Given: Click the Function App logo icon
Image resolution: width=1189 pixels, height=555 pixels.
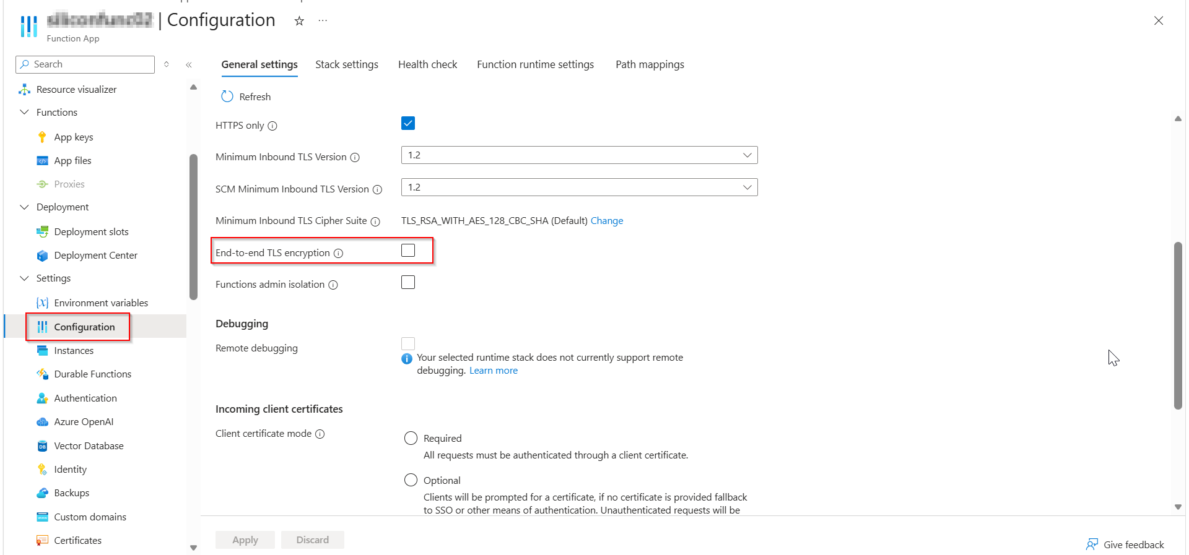Looking at the screenshot, I should [x=28, y=27].
